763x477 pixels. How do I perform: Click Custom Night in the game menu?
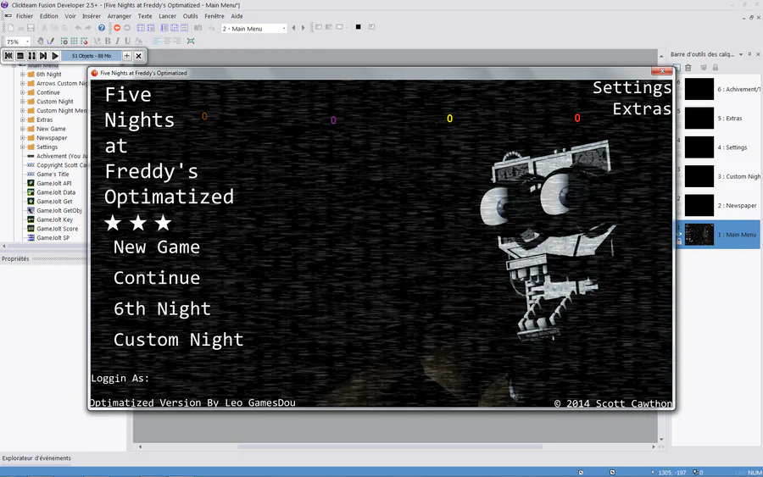tap(178, 340)
